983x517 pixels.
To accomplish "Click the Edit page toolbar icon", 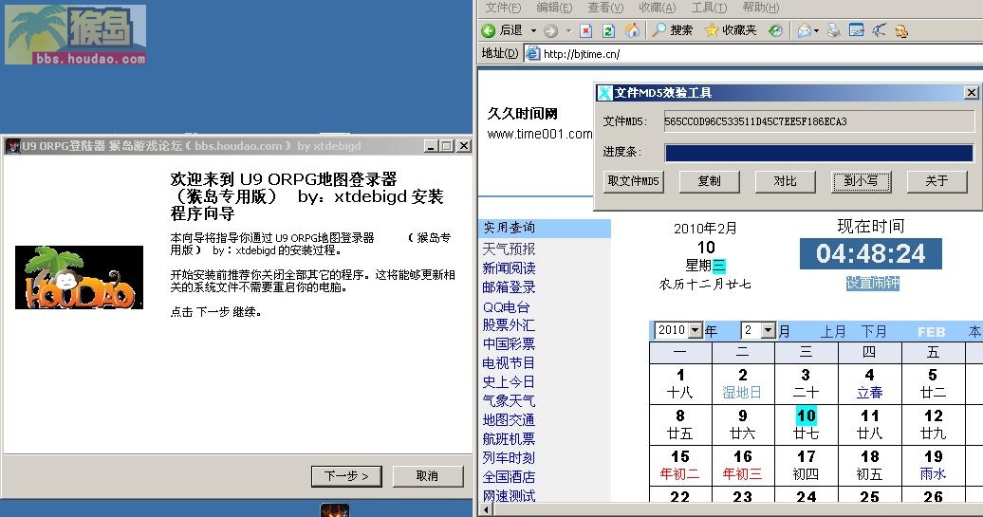I will [857, 30].
